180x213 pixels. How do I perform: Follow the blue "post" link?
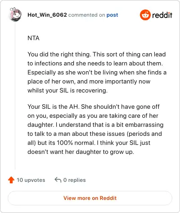click(112, 15)
